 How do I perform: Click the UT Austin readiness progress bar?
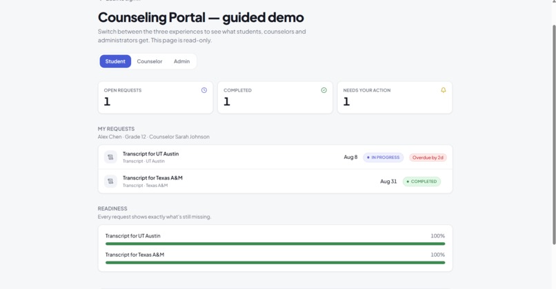pyautogui.click(x=275, y=244)
